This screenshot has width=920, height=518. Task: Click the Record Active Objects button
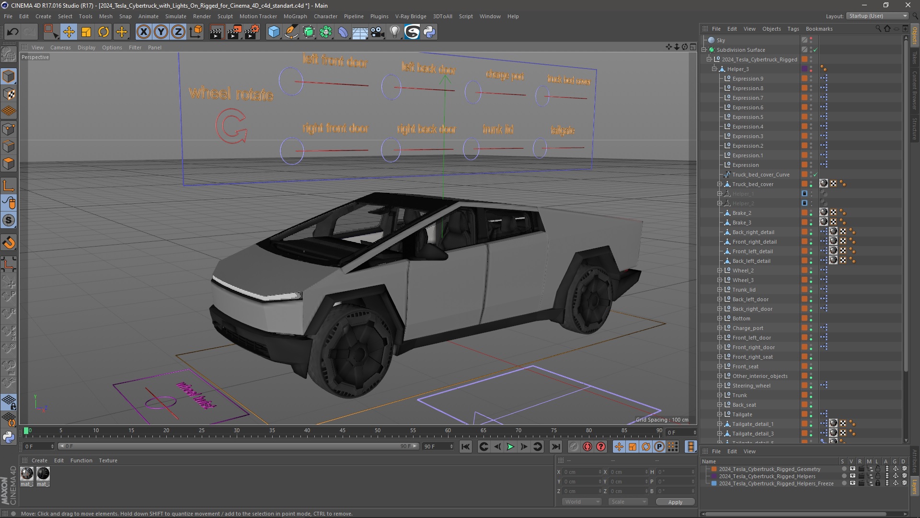coord(574,447)
